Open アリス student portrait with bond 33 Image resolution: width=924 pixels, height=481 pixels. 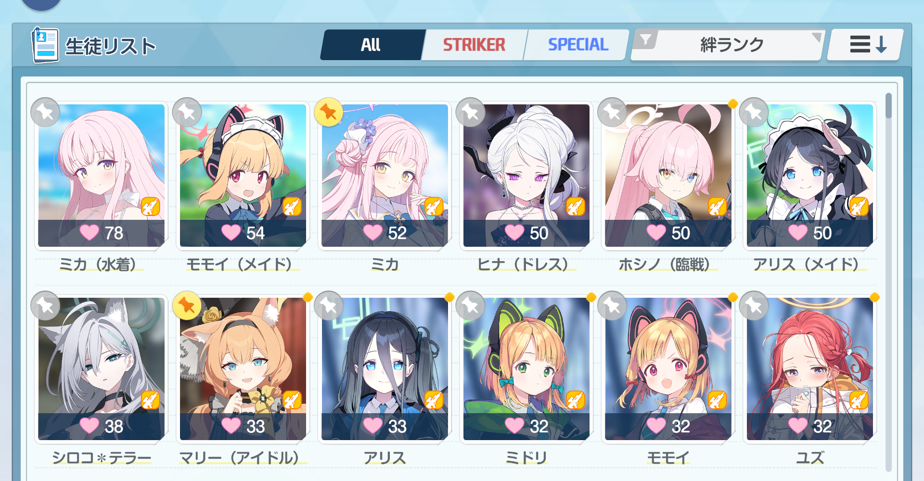point(385,368)
